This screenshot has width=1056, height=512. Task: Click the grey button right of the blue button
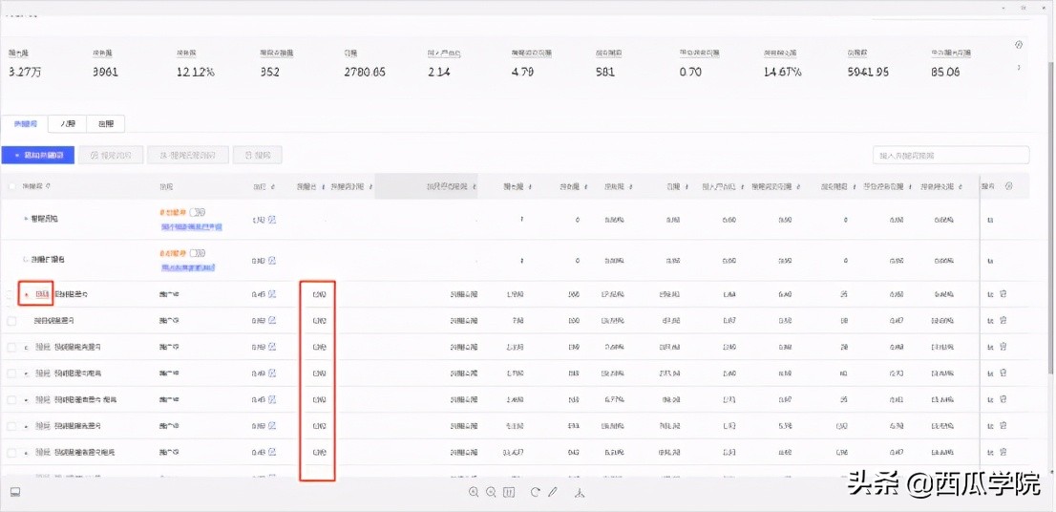pos(111,155)
